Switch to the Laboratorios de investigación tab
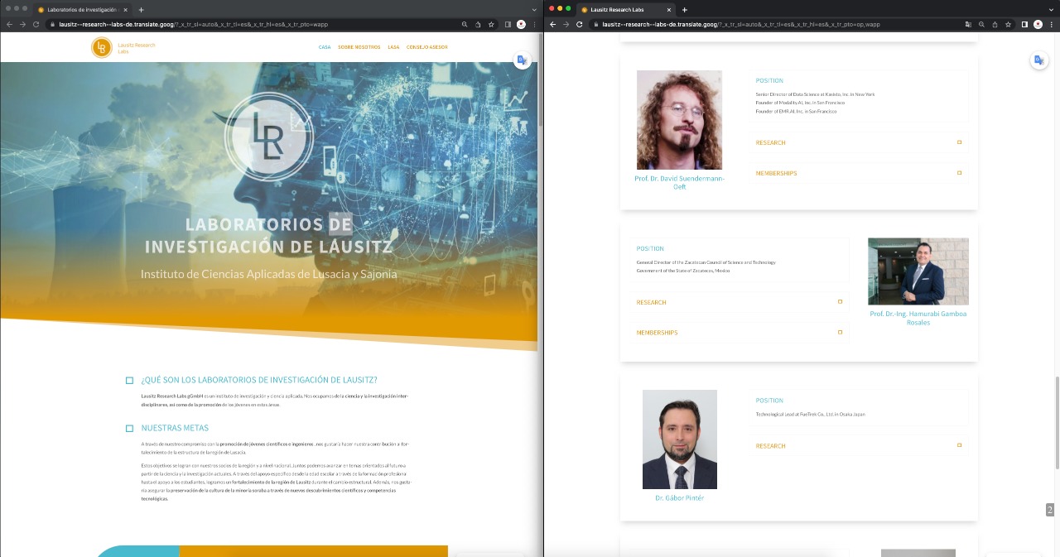 point(83,9)
